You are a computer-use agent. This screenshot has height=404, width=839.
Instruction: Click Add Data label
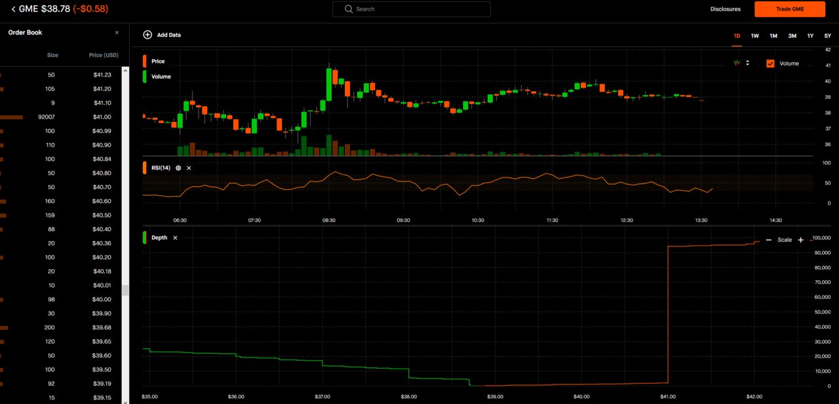click(169, 35)
